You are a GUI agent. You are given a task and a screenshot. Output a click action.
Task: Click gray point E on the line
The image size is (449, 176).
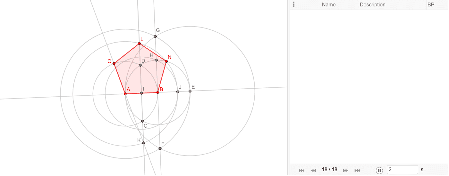pyautogui.click(x=190, y=91)
